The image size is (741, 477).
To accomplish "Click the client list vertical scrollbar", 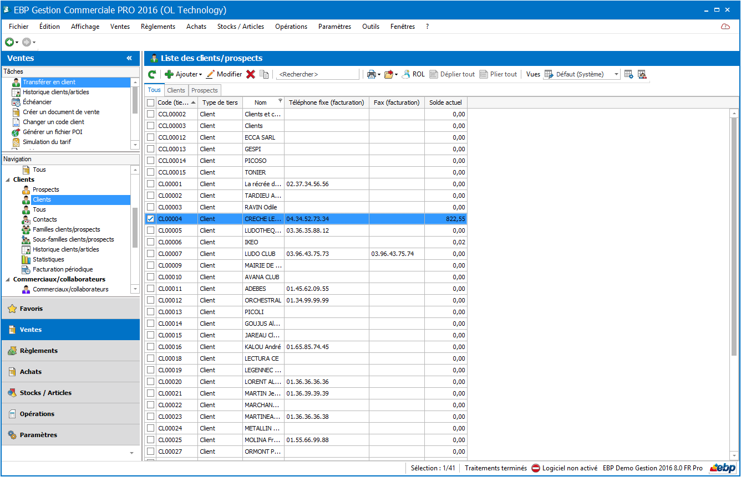I will [734, 284].
